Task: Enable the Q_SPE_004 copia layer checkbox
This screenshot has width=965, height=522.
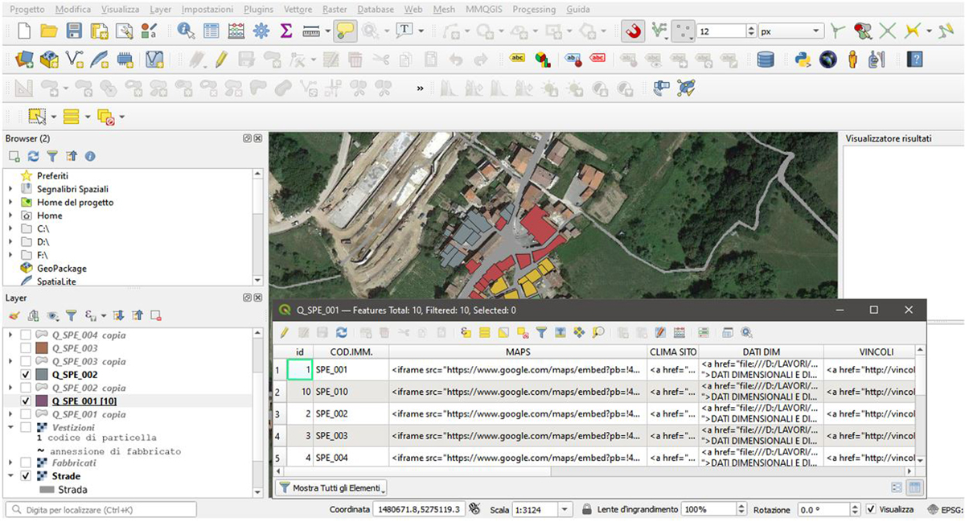Action: point(26,335)
